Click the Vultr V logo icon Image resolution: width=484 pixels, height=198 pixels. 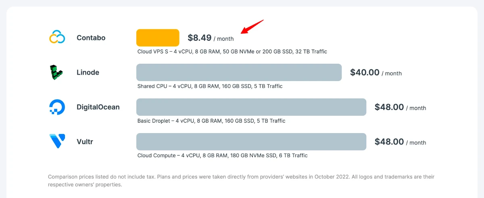pyautogui.click(x=57, y=141)
